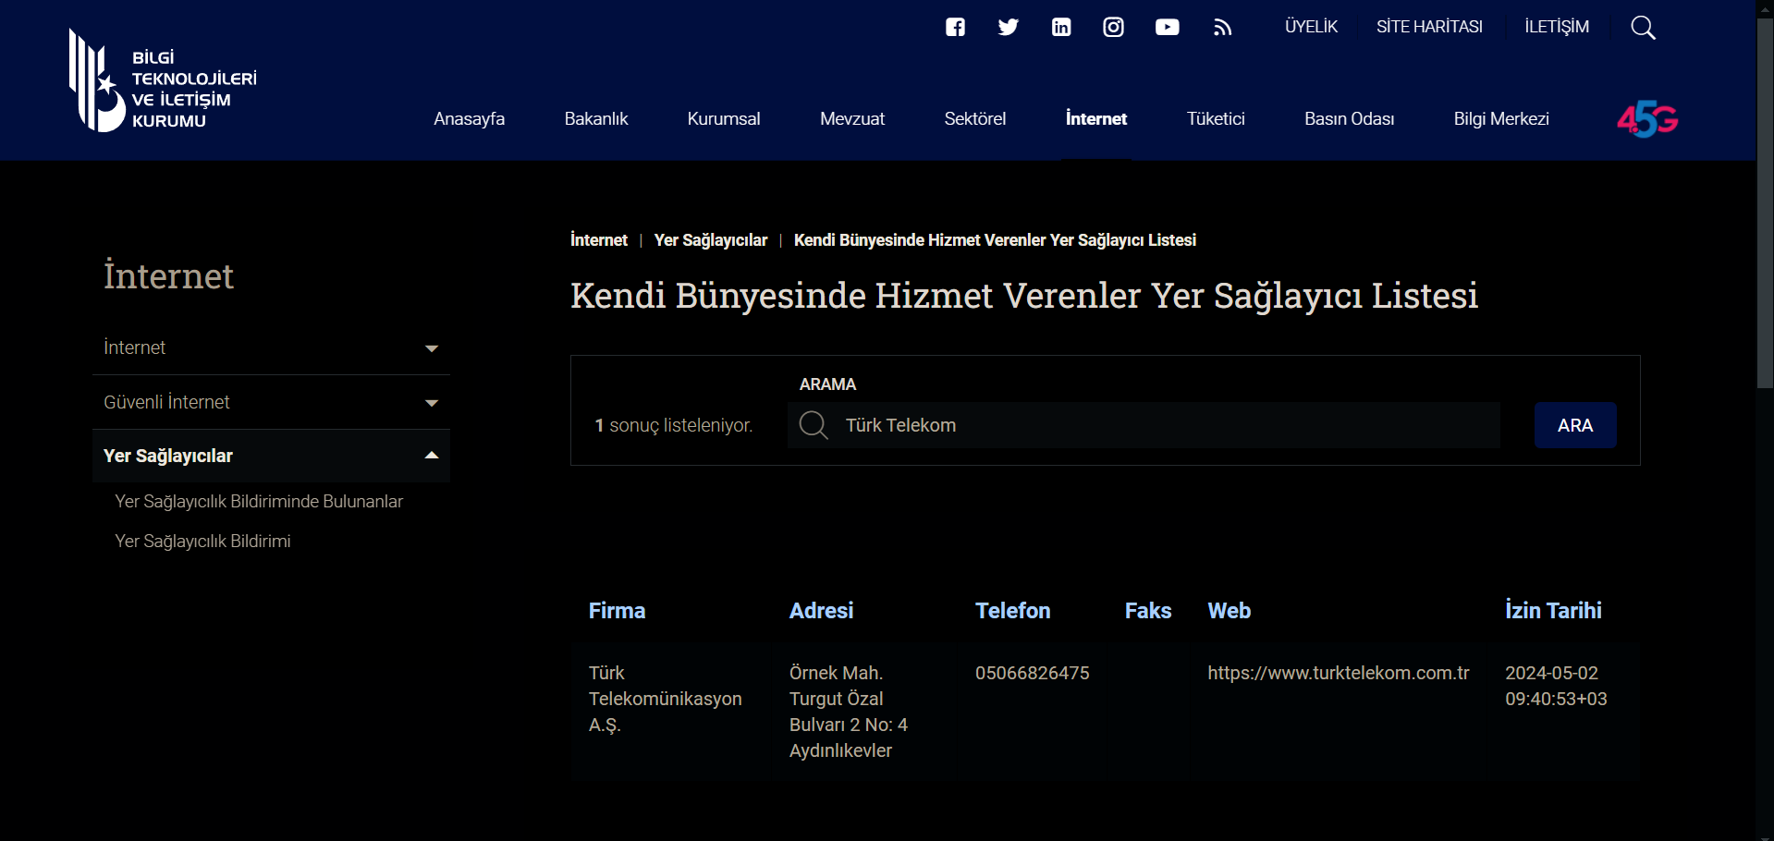This screenshot has width=1774, height=841.
Task: Open the Mevzuat menu item
Action: pos(852,118)
